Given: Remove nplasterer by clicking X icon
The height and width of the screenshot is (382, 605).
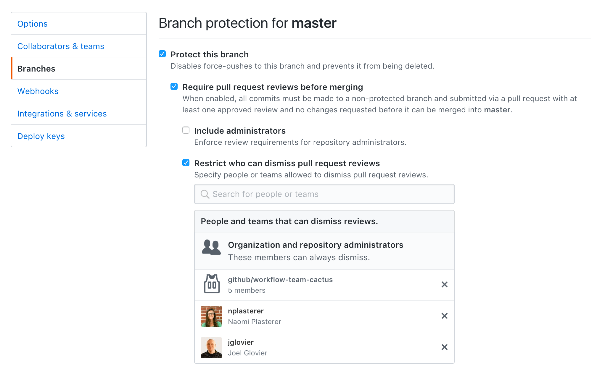Looking at the screenshot, I should click(x=445, y=316).
